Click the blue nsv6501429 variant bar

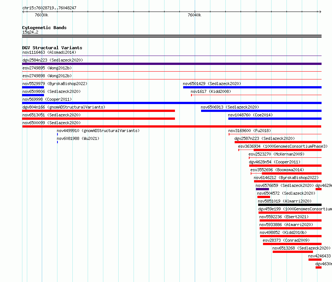252,87
